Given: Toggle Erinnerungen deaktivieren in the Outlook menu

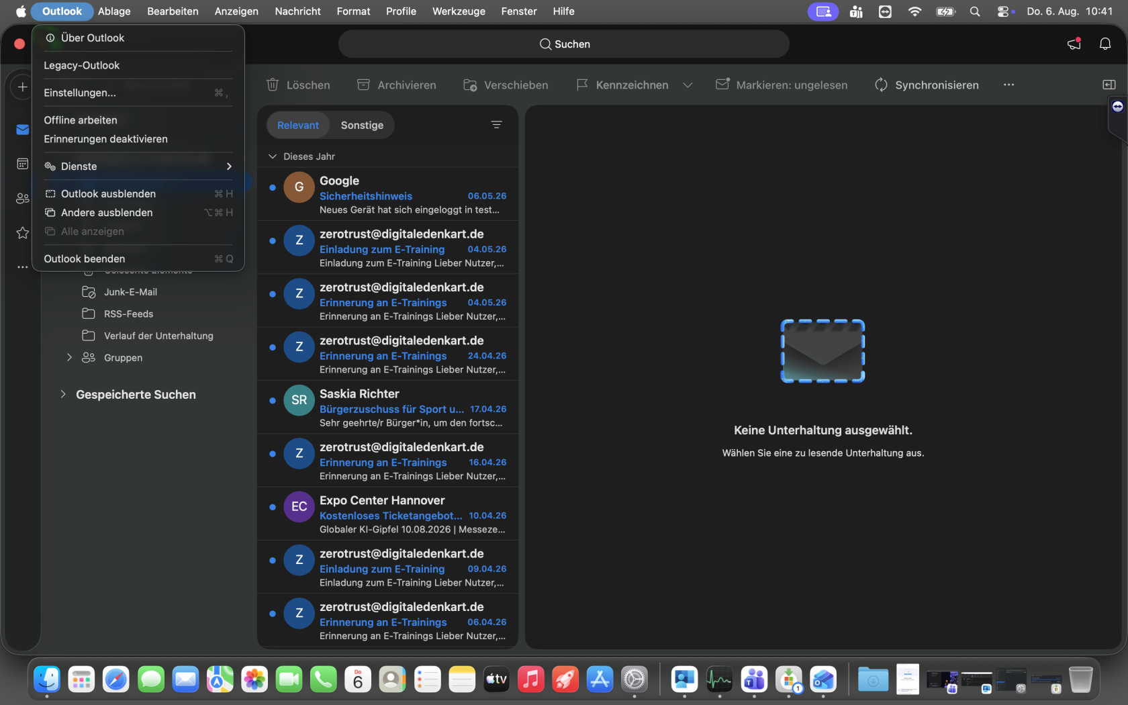Looking at the screenshot, I should 138,139.
